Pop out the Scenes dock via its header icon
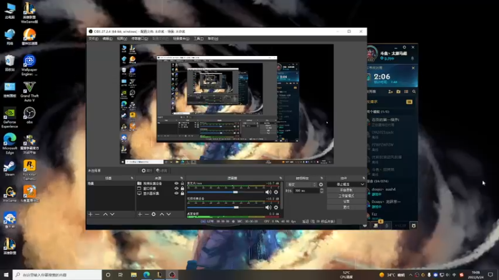Image resolution: width=499 pixels, height=280 pixels. (132, 178)
